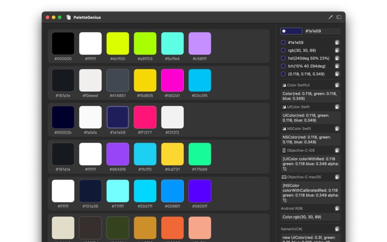This screenshot has height=242, width=387.
Task: Select the #a9ff03 lime swatch
Action: click(x=145, y=43)
